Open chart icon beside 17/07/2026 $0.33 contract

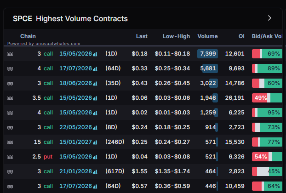click(x=95, y=69)
